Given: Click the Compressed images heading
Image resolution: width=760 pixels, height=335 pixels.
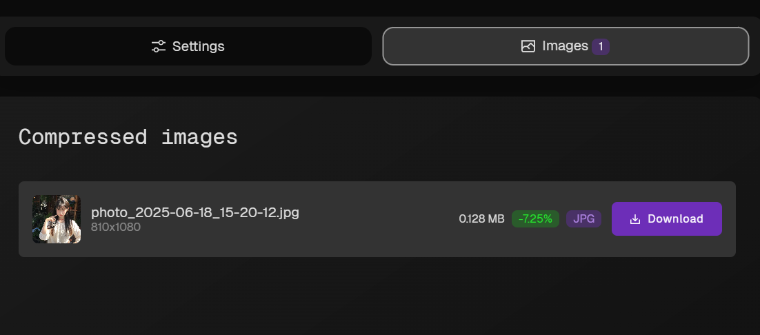Looking at the screenshot, I should click(128, 137).
